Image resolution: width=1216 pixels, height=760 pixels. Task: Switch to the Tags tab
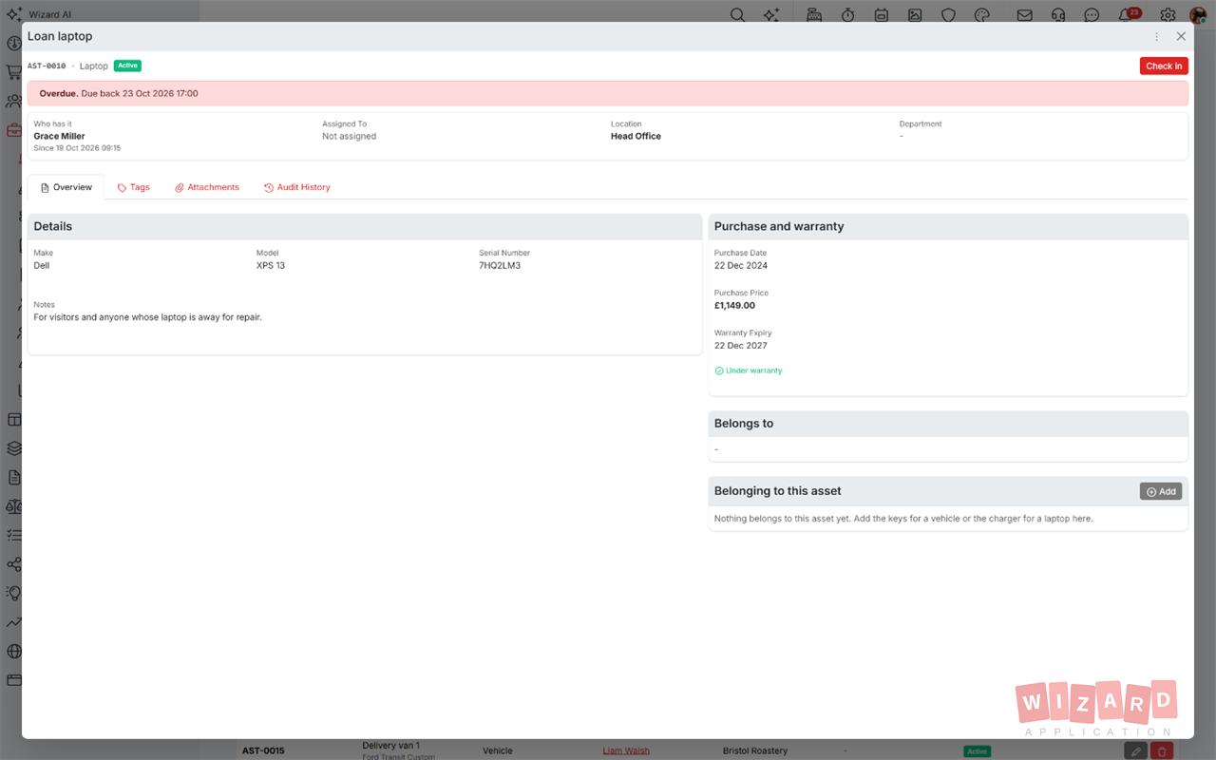(134, 187)
